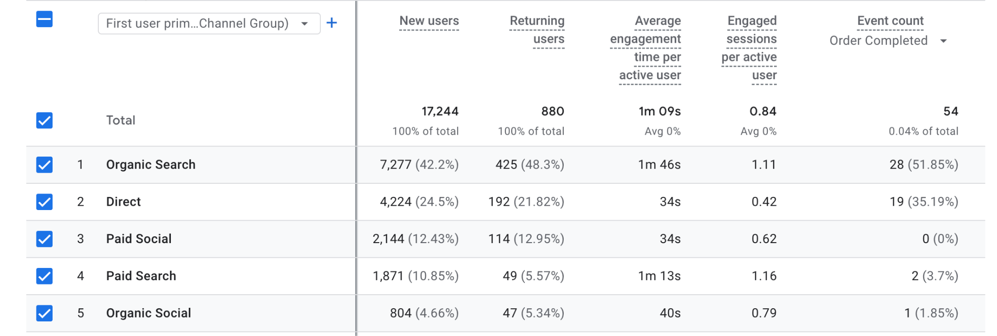Image resolution: width=997 pixels, height=336 pixels.
Task: Sort by the New users column header
Action: tap(429, 21)
